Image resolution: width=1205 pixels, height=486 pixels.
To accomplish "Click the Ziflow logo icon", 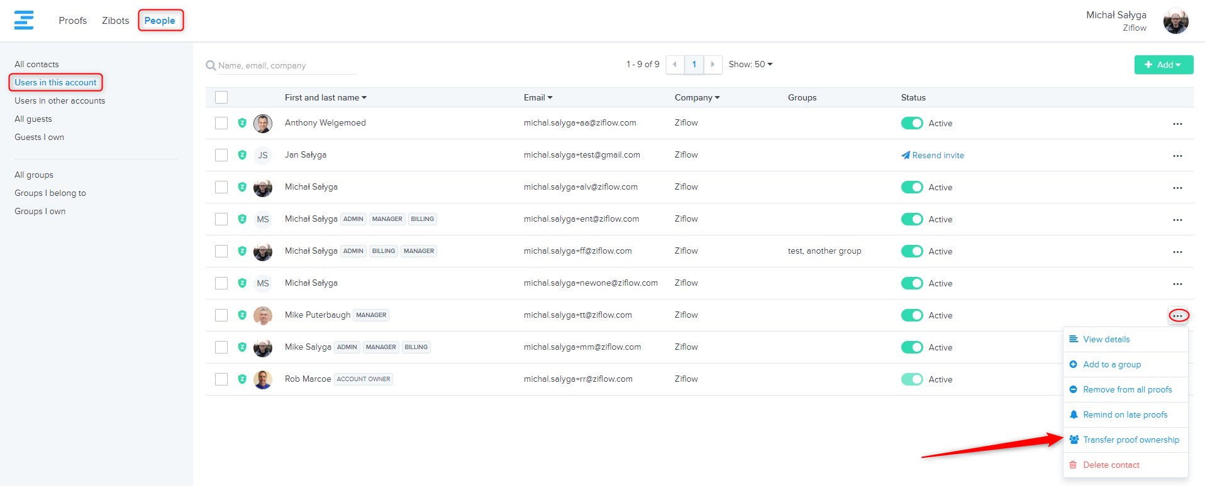I will click(24, 20).
